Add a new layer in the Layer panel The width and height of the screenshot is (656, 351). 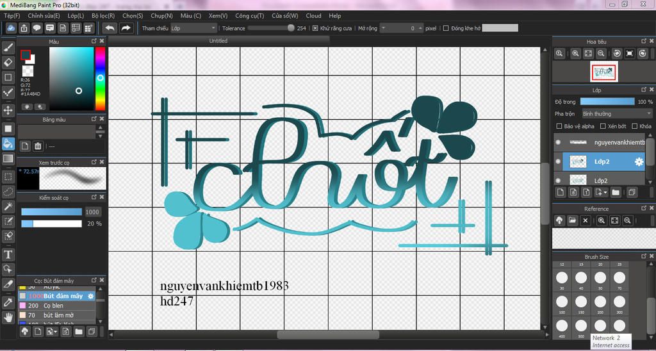pyautogui.click(x=561, y=192)
